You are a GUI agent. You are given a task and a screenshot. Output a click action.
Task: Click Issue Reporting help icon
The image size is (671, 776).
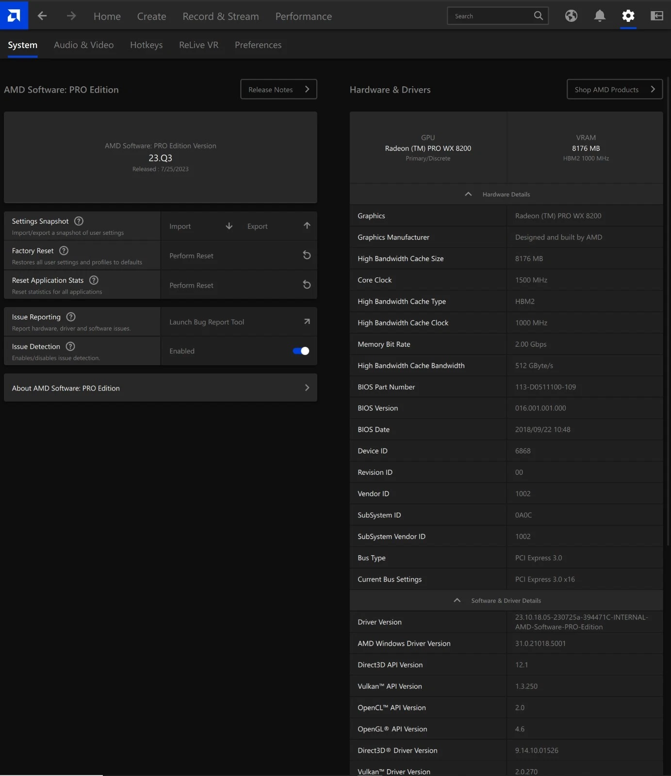pos(71,317)
